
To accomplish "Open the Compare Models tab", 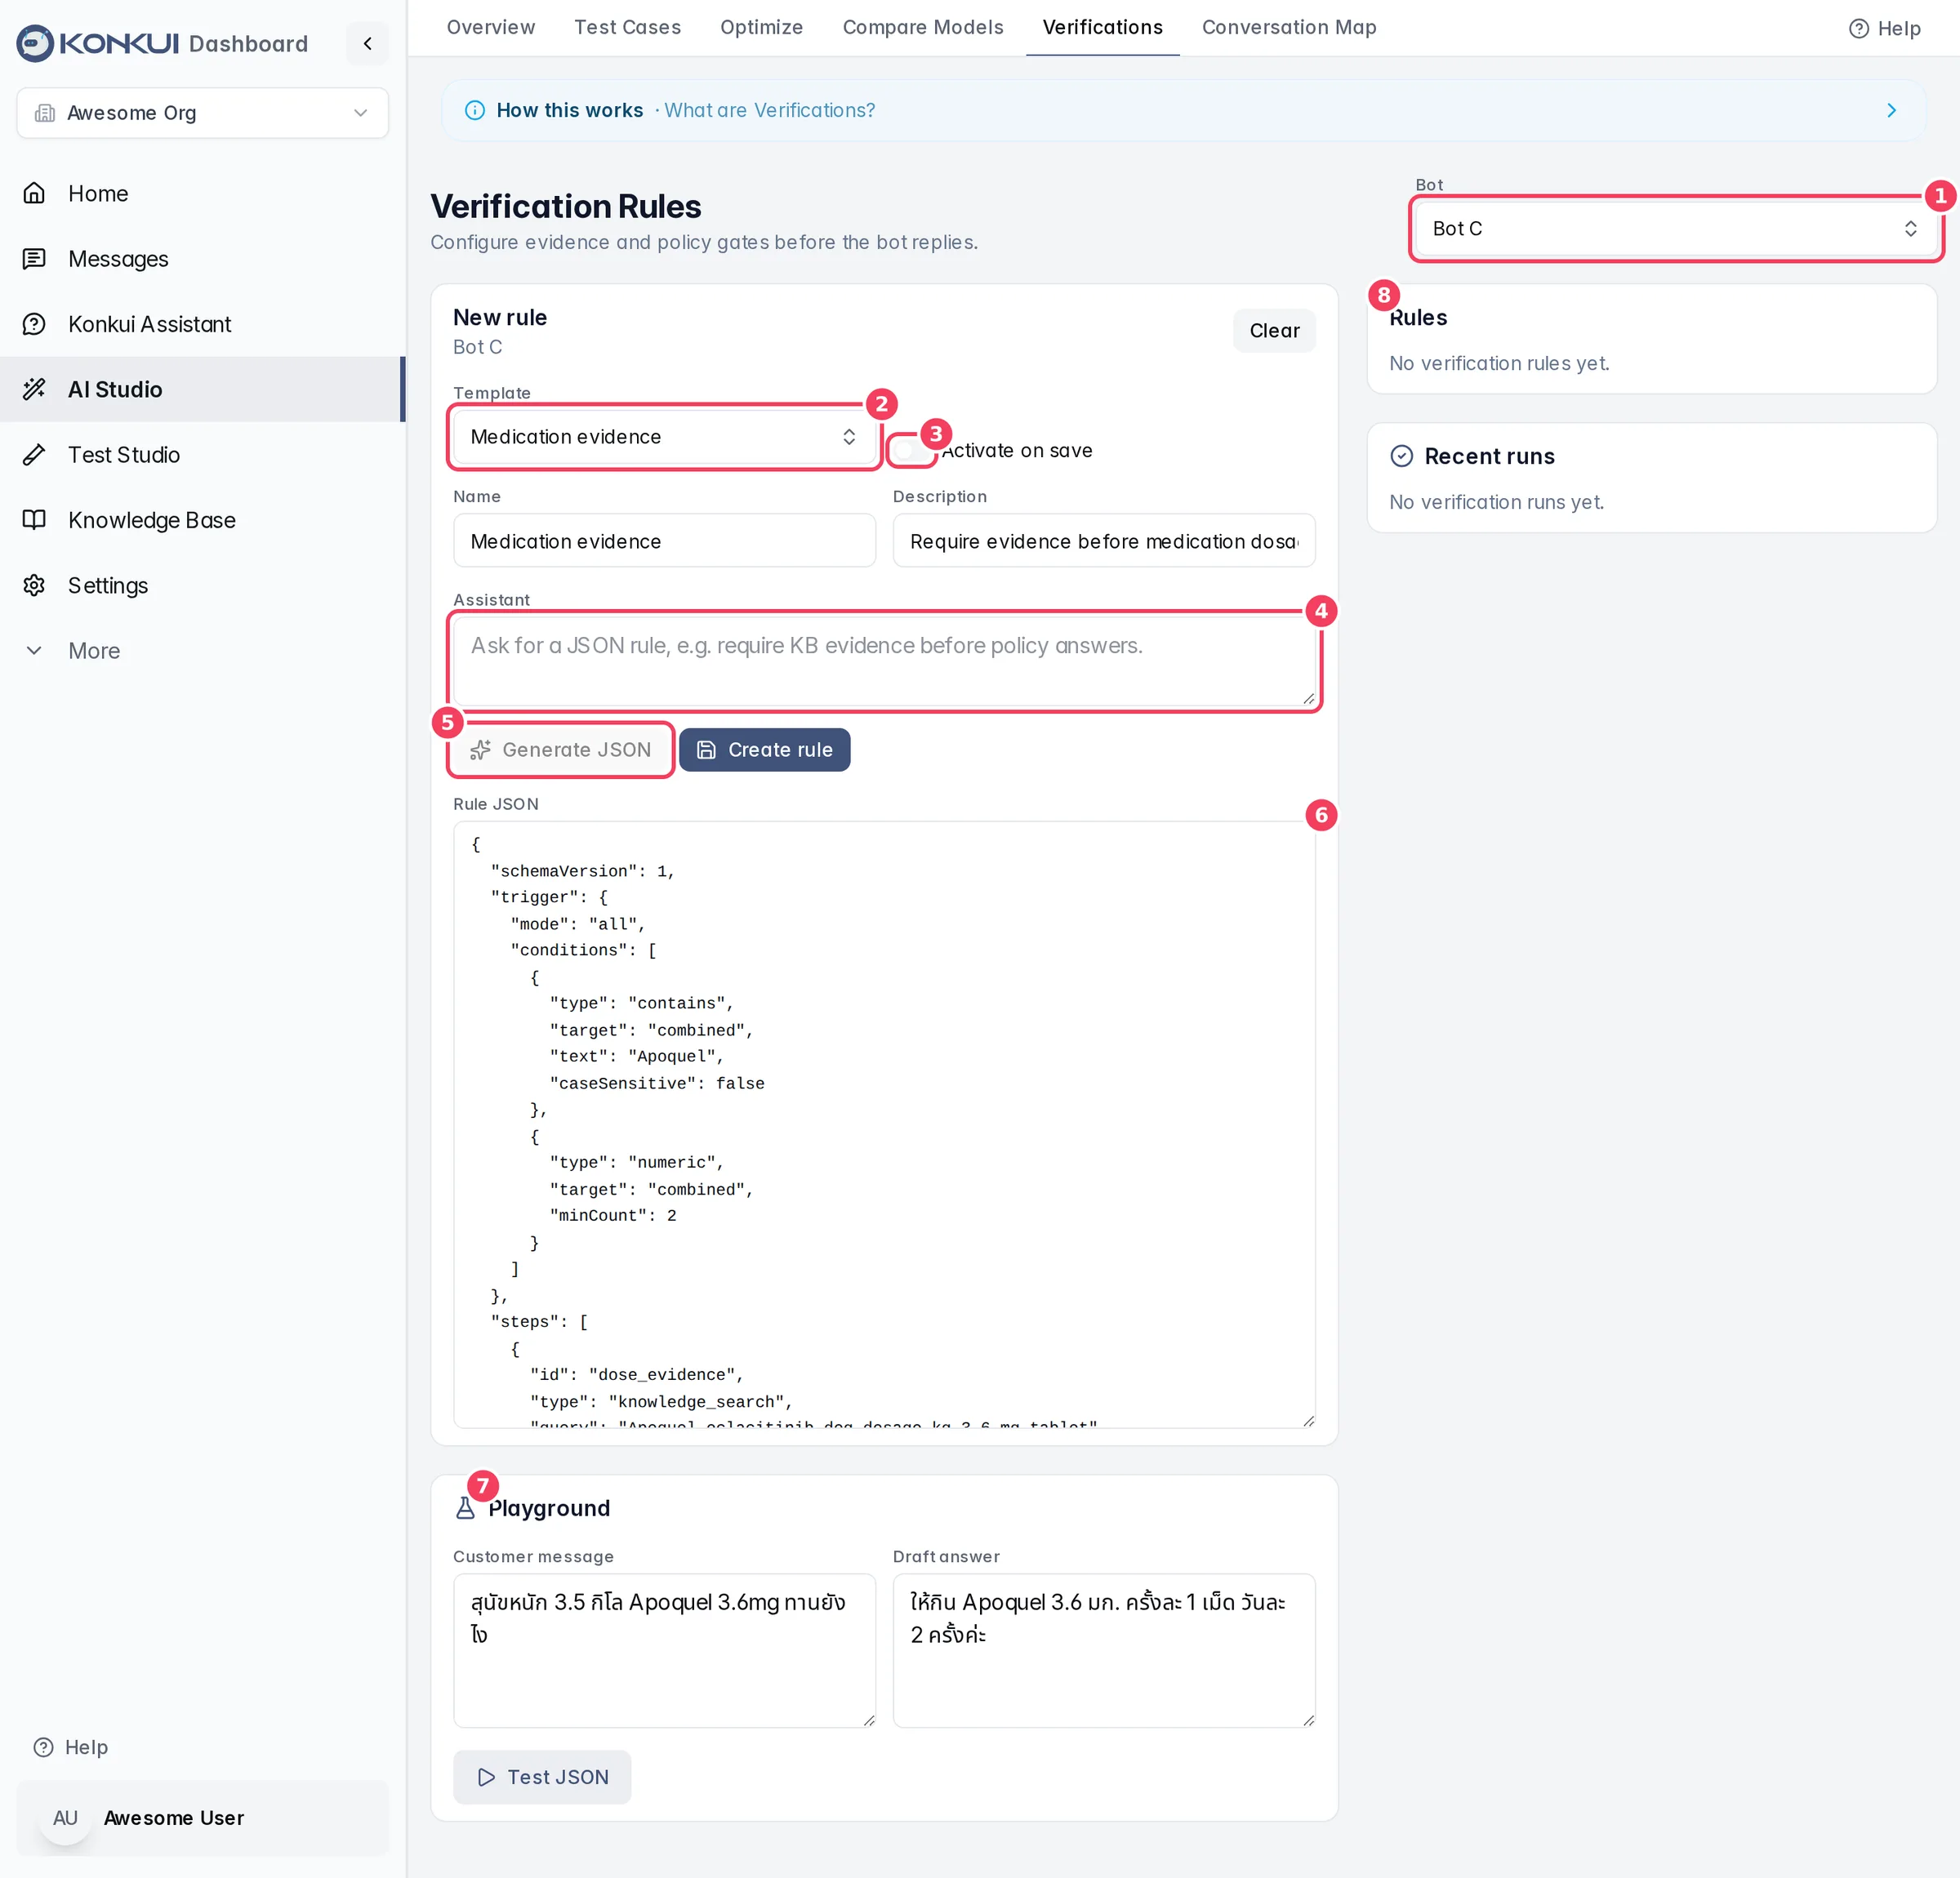I will point(923,27).
